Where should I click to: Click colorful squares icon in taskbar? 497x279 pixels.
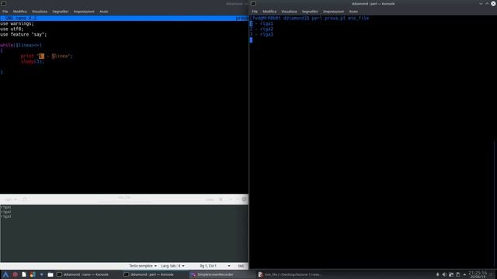[33, 274]
